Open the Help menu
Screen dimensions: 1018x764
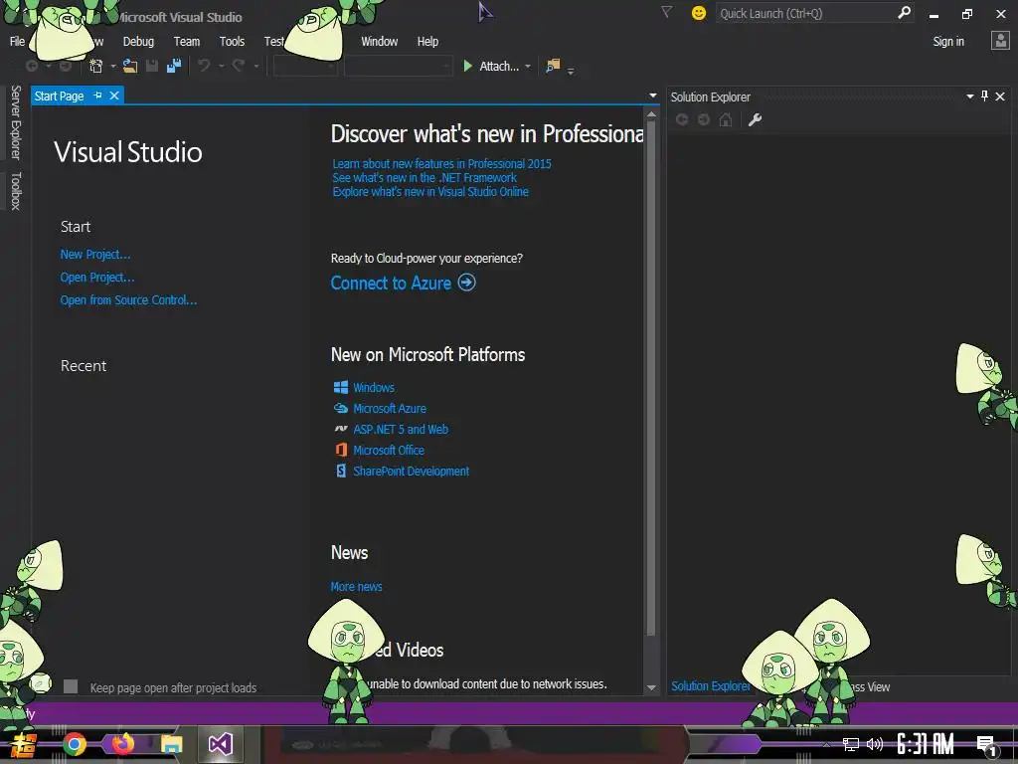click(427, 41)
